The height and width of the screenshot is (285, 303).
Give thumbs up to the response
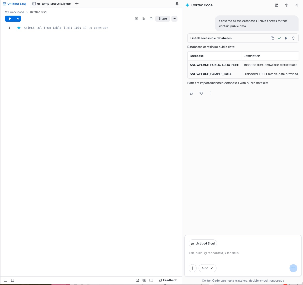tap(191, 93)
